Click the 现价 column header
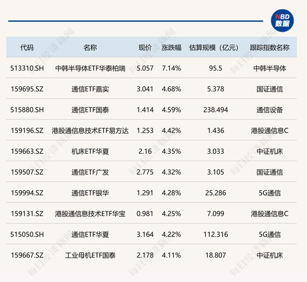Image resolution: width=307 pixels, height=282 pixels. click(x=145, y=47)
